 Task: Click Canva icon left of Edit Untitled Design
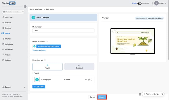point(34,46)
